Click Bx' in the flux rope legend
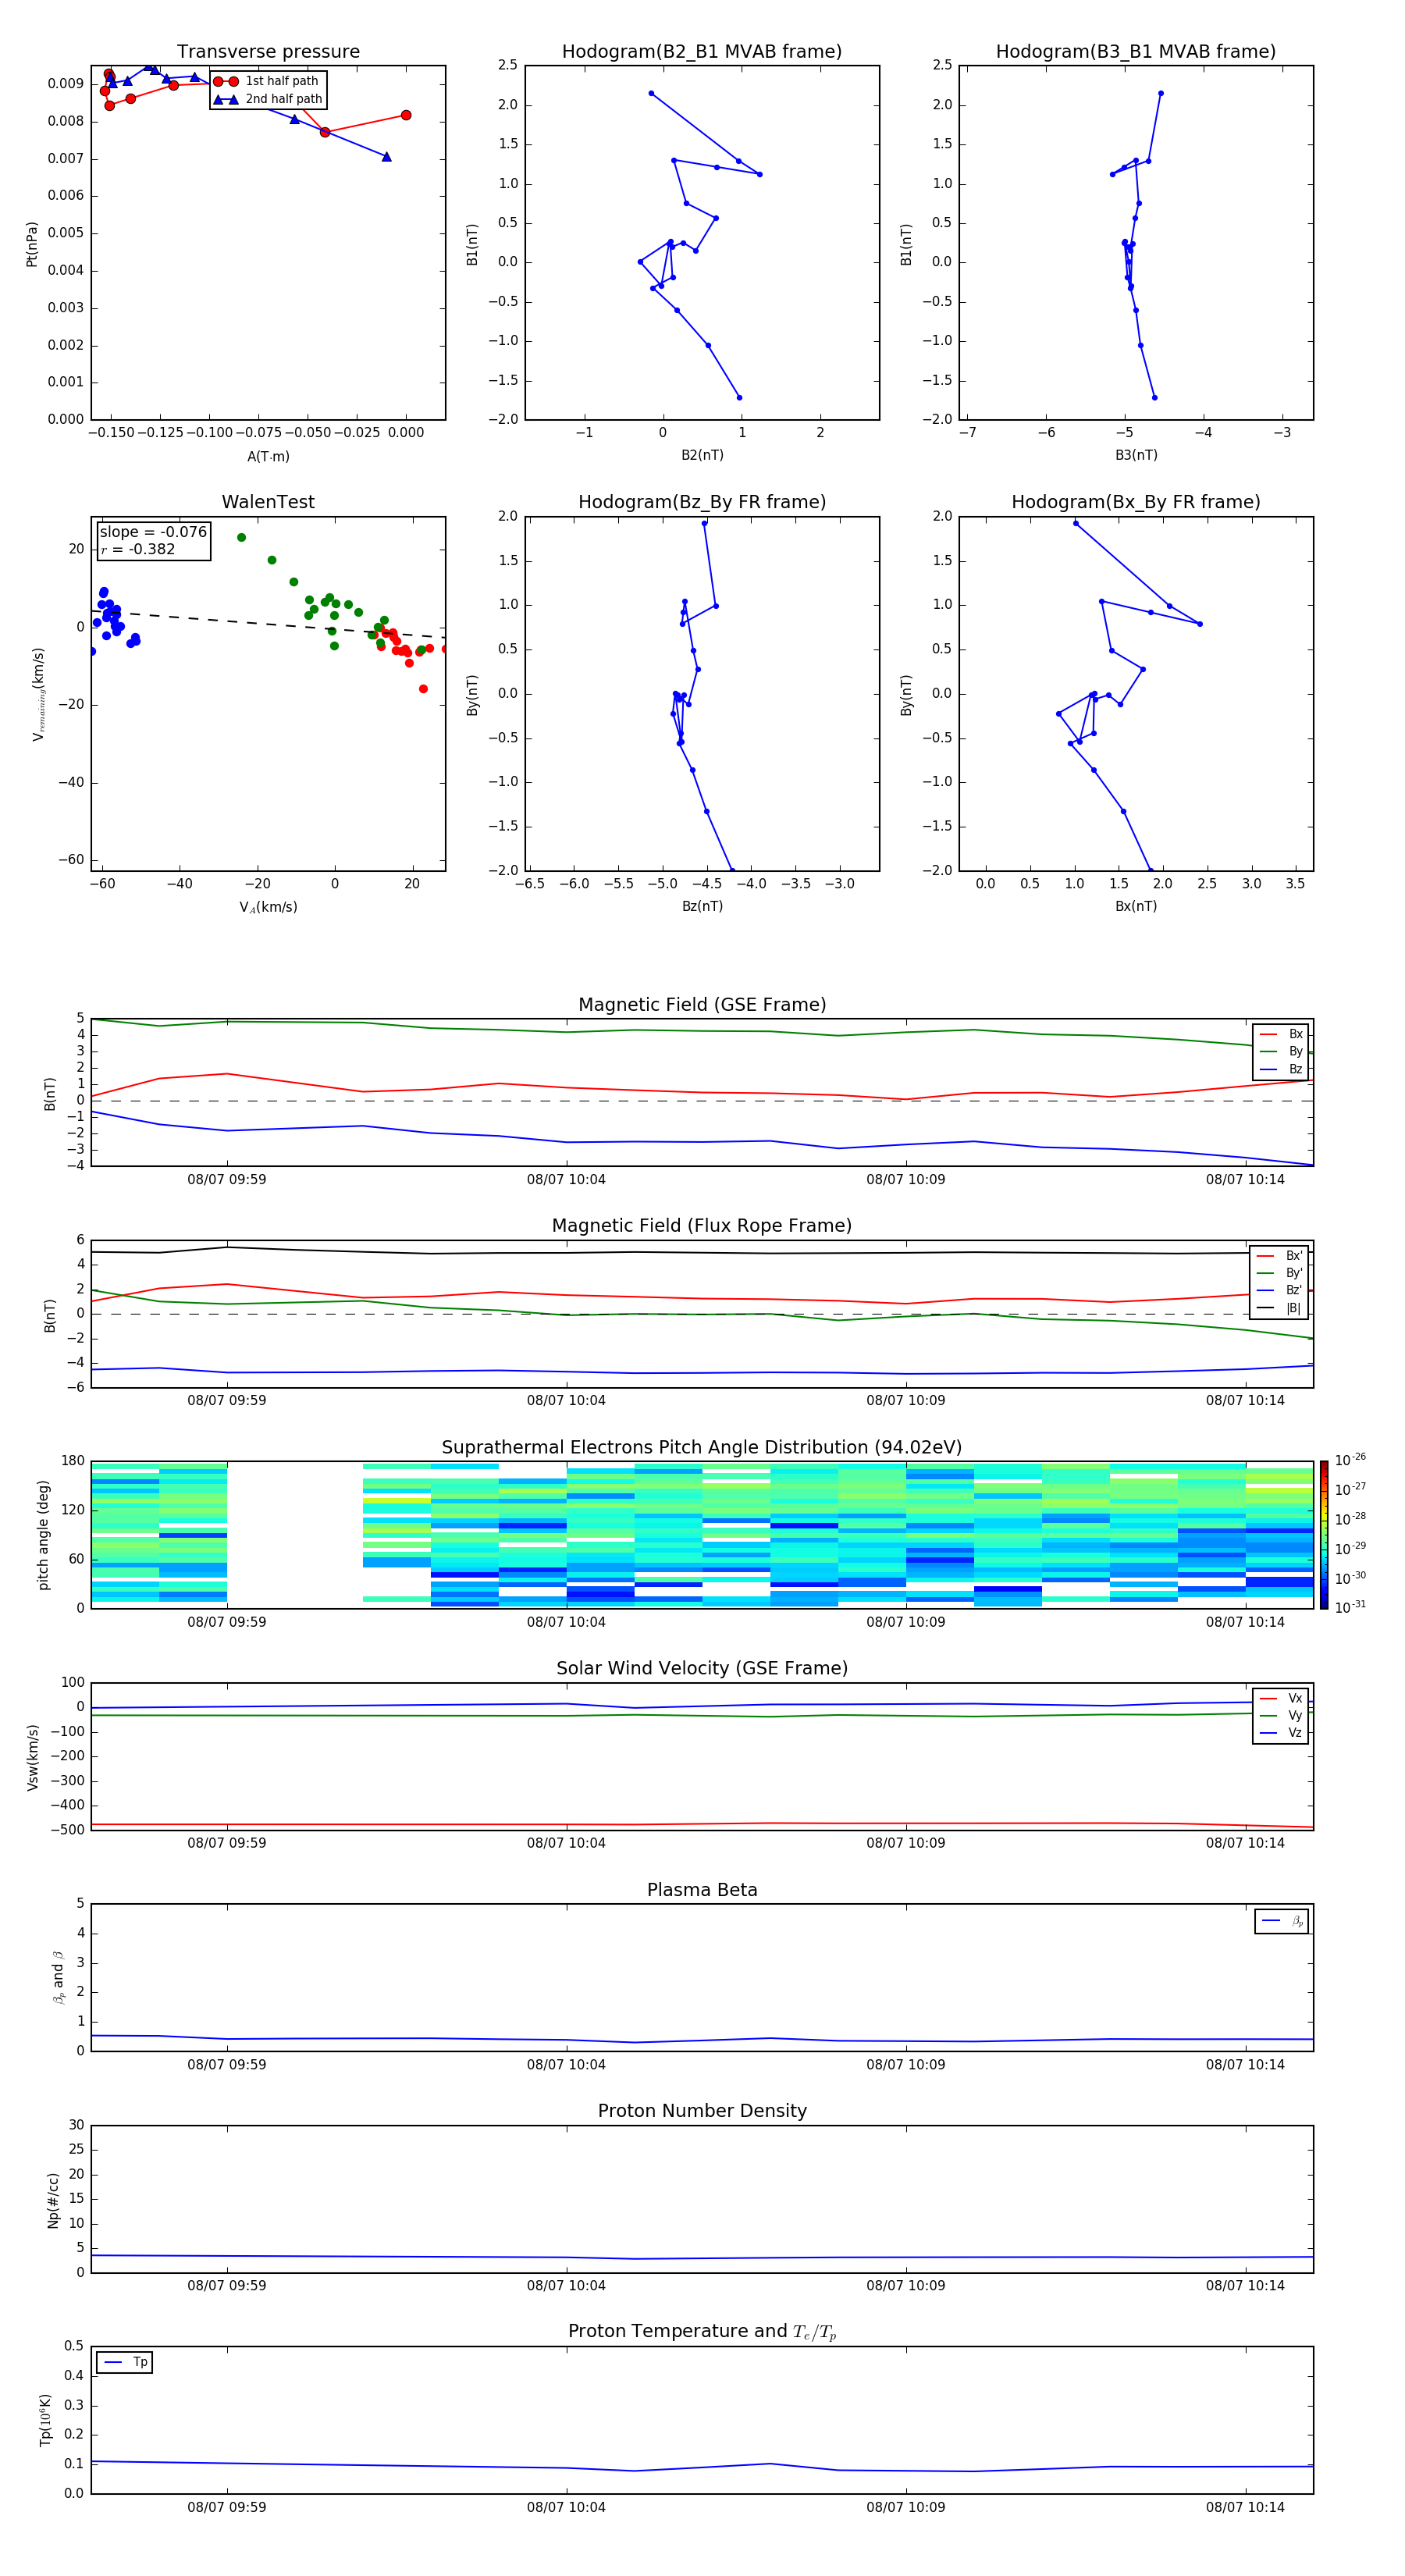 point(1280,1256)
